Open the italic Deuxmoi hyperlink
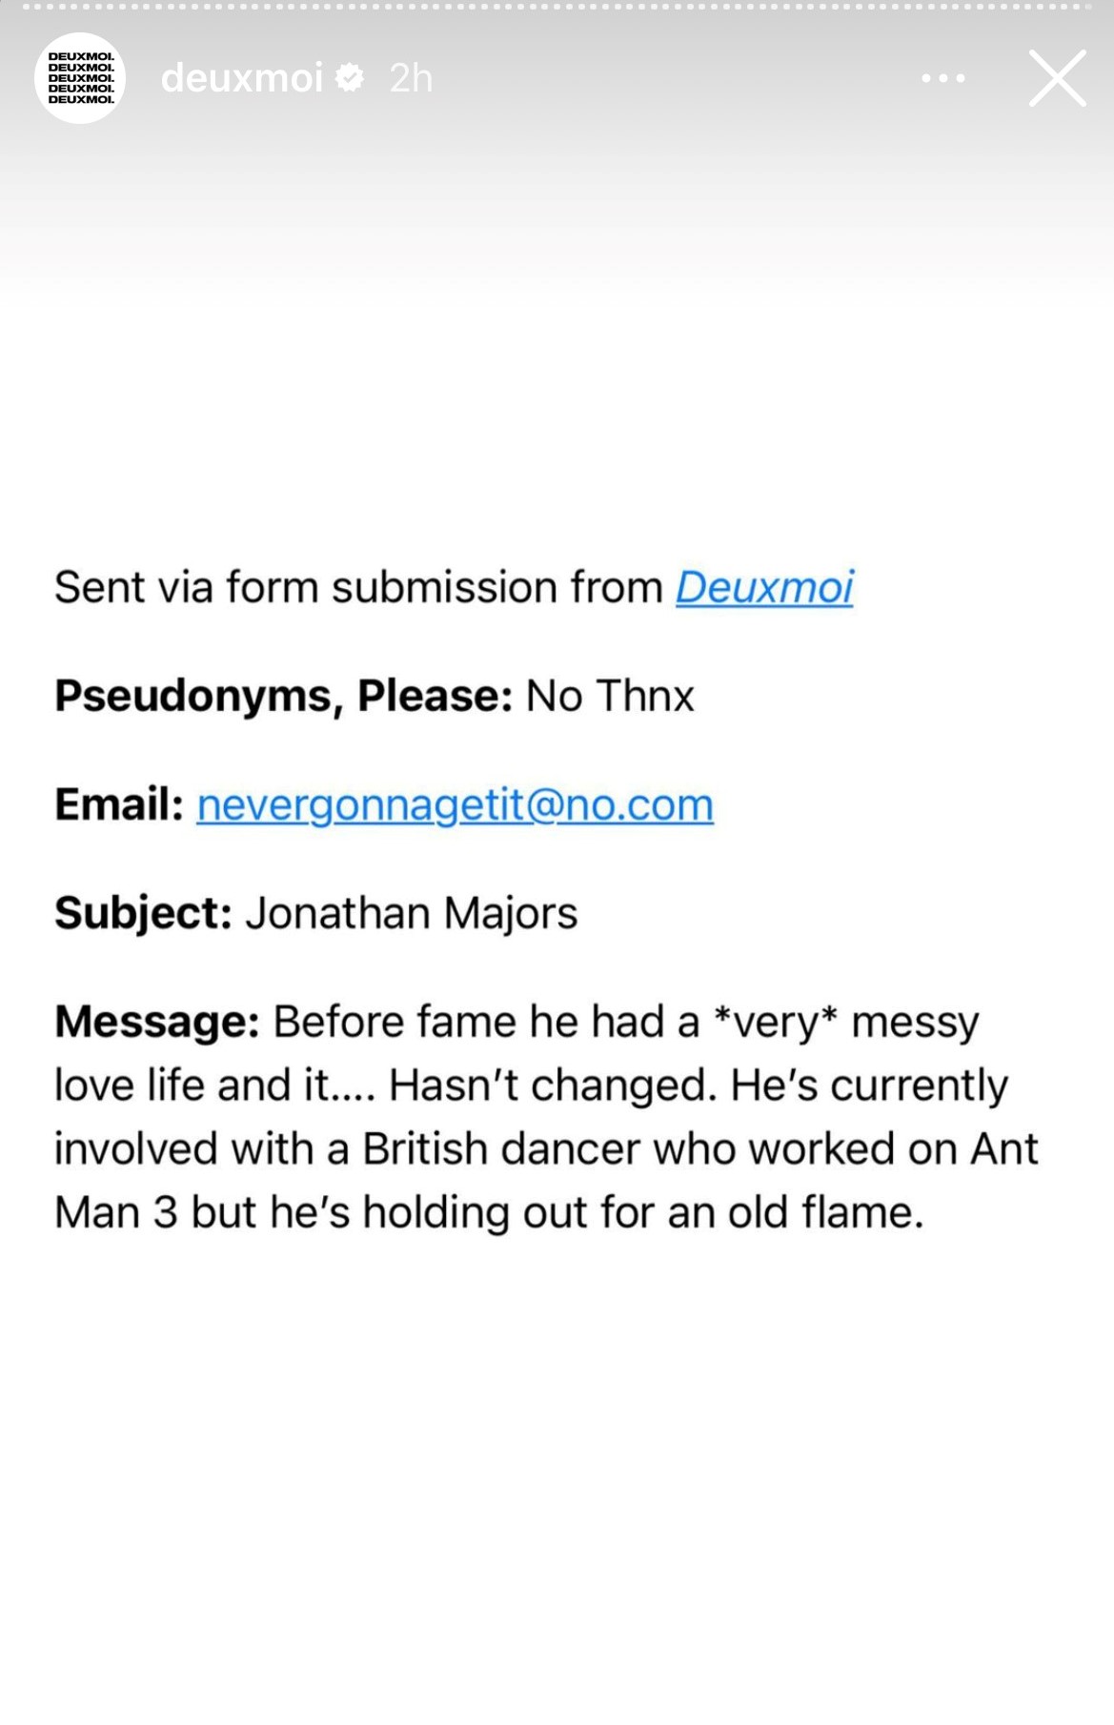Image resolution: width=1114 pixels, height=1725 pixels. 764,587
